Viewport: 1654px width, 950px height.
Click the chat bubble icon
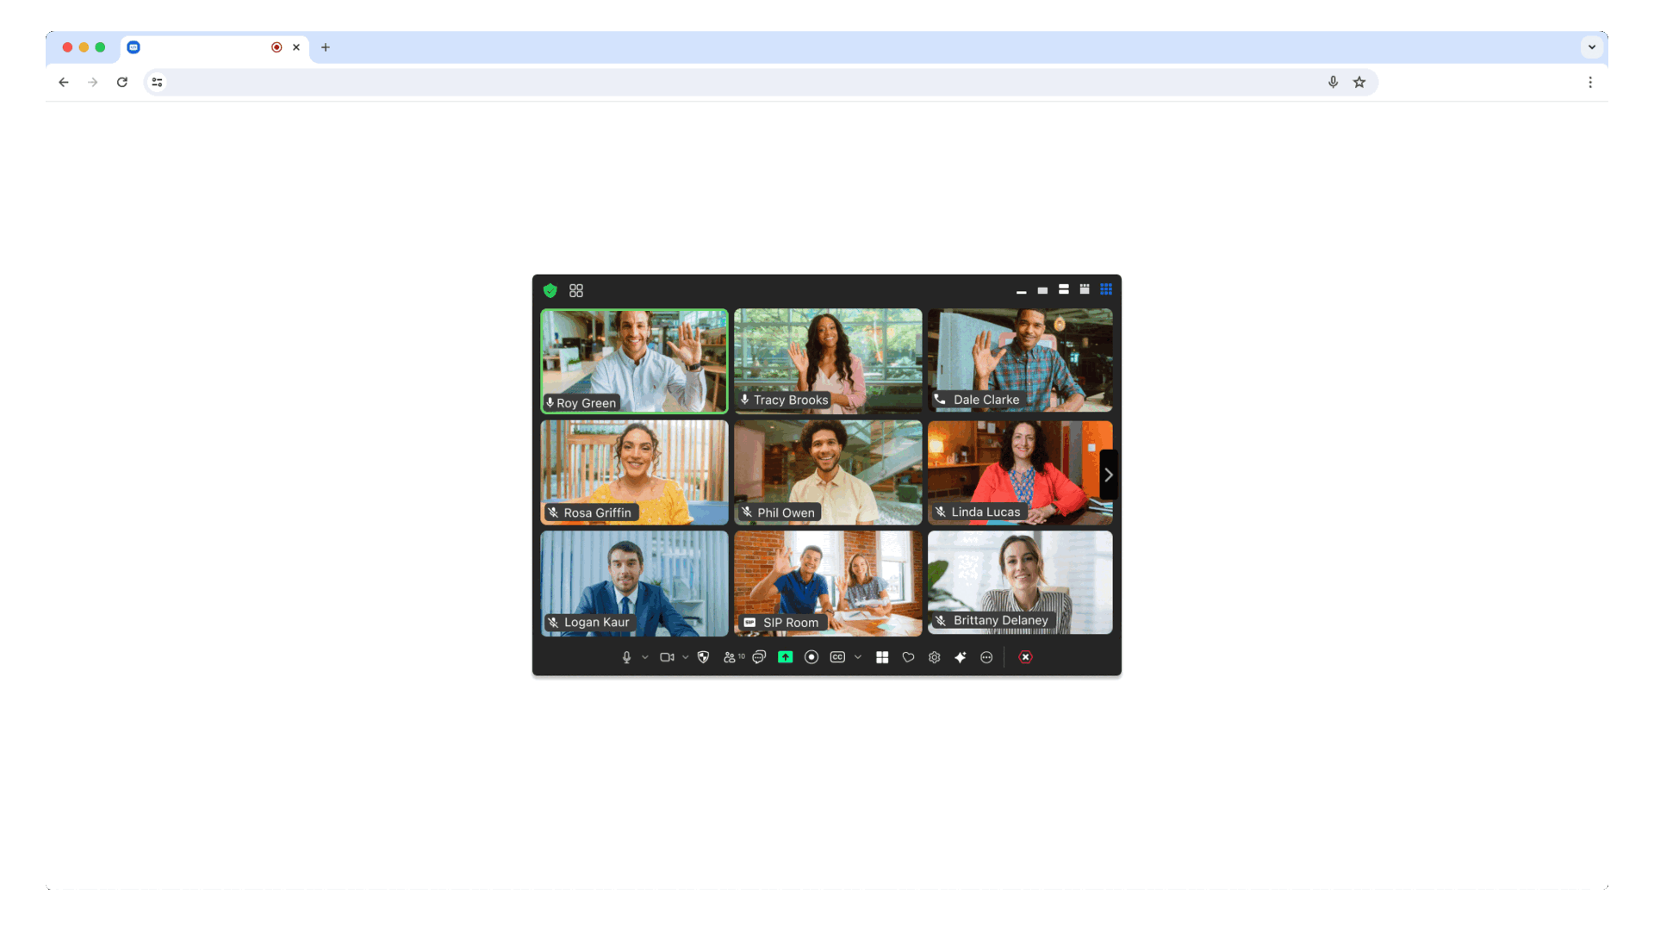point(760,657)
